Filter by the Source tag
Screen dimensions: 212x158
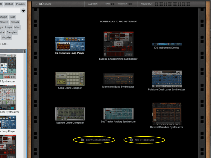(4, 22)
